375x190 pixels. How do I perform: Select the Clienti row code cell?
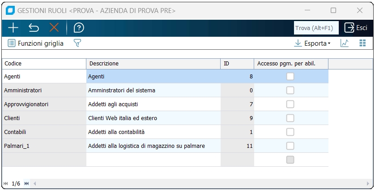coord(44,118)
